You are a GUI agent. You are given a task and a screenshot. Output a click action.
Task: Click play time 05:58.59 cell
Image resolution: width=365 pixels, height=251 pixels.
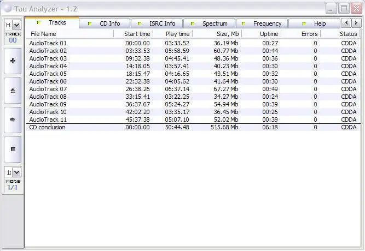177,51
